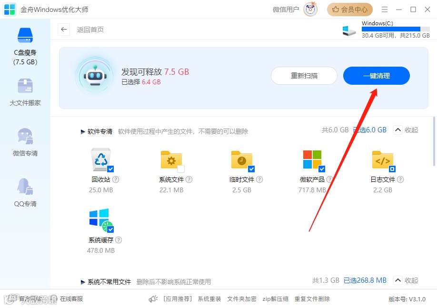Click the megaphone 应用推荐 icon
The height and width of the screenshot is (308, 437).
(153, 299)
